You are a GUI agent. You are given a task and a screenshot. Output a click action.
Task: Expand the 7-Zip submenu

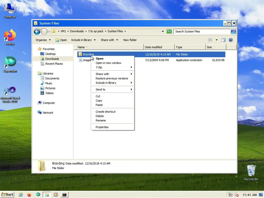tap(112, 67)
